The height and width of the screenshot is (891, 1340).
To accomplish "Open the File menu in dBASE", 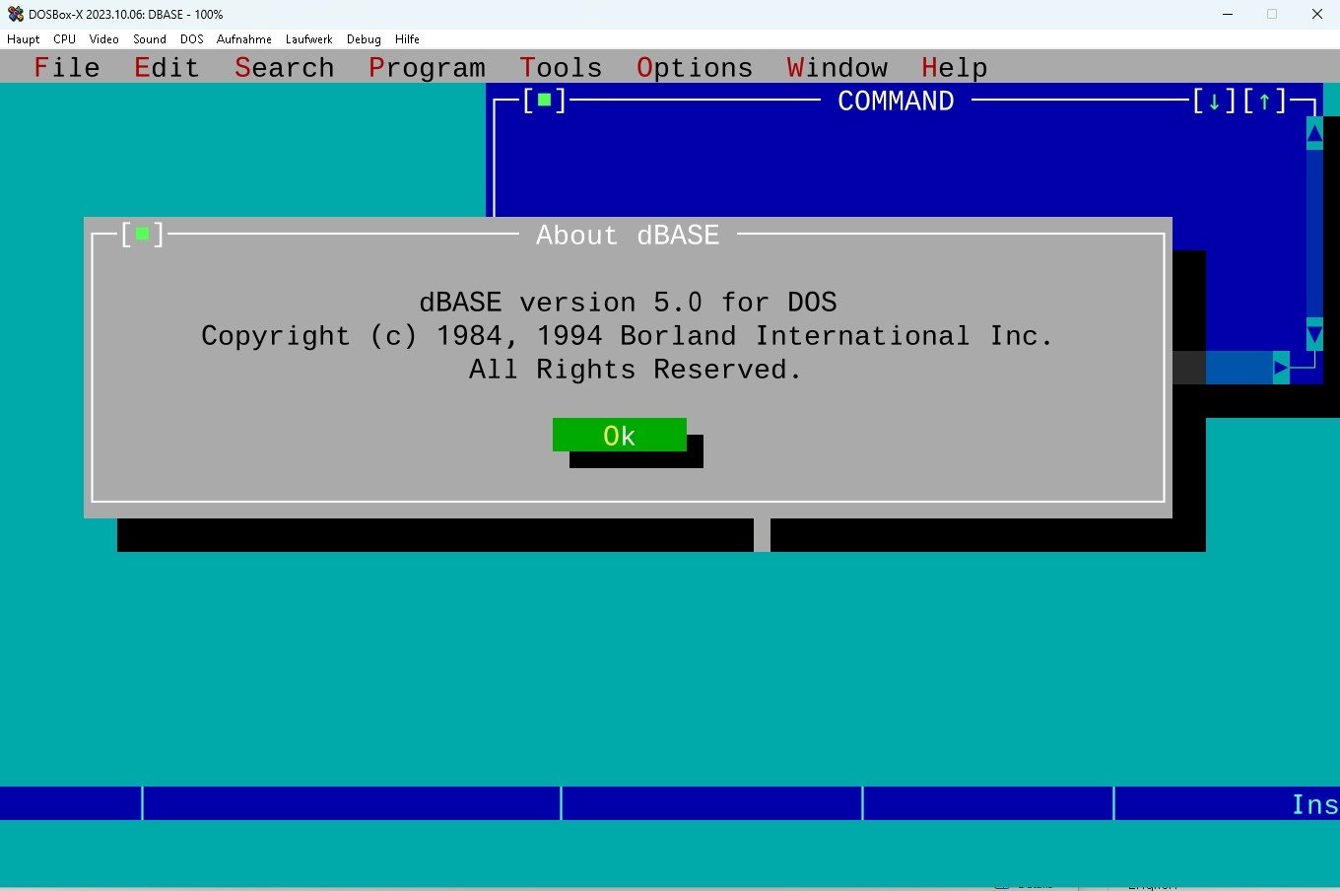I will click(66, 67).
